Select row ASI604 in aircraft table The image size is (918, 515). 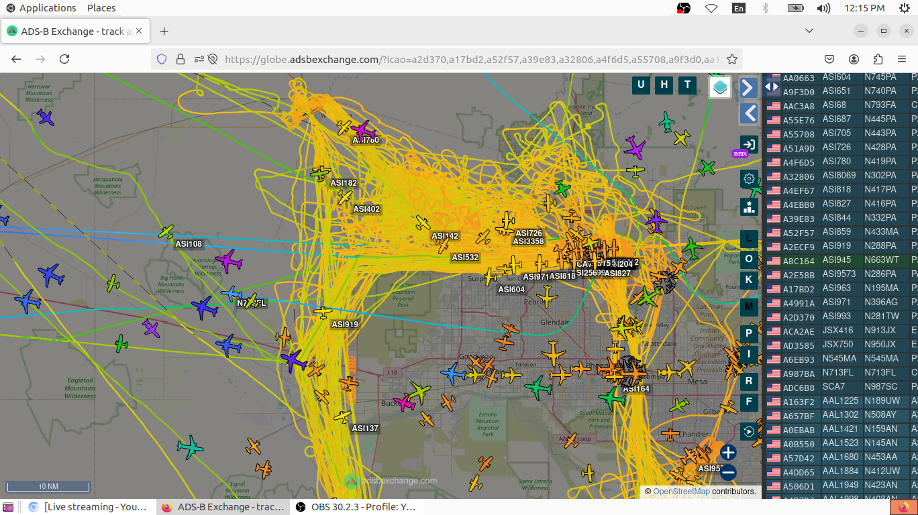pos(841,77)
